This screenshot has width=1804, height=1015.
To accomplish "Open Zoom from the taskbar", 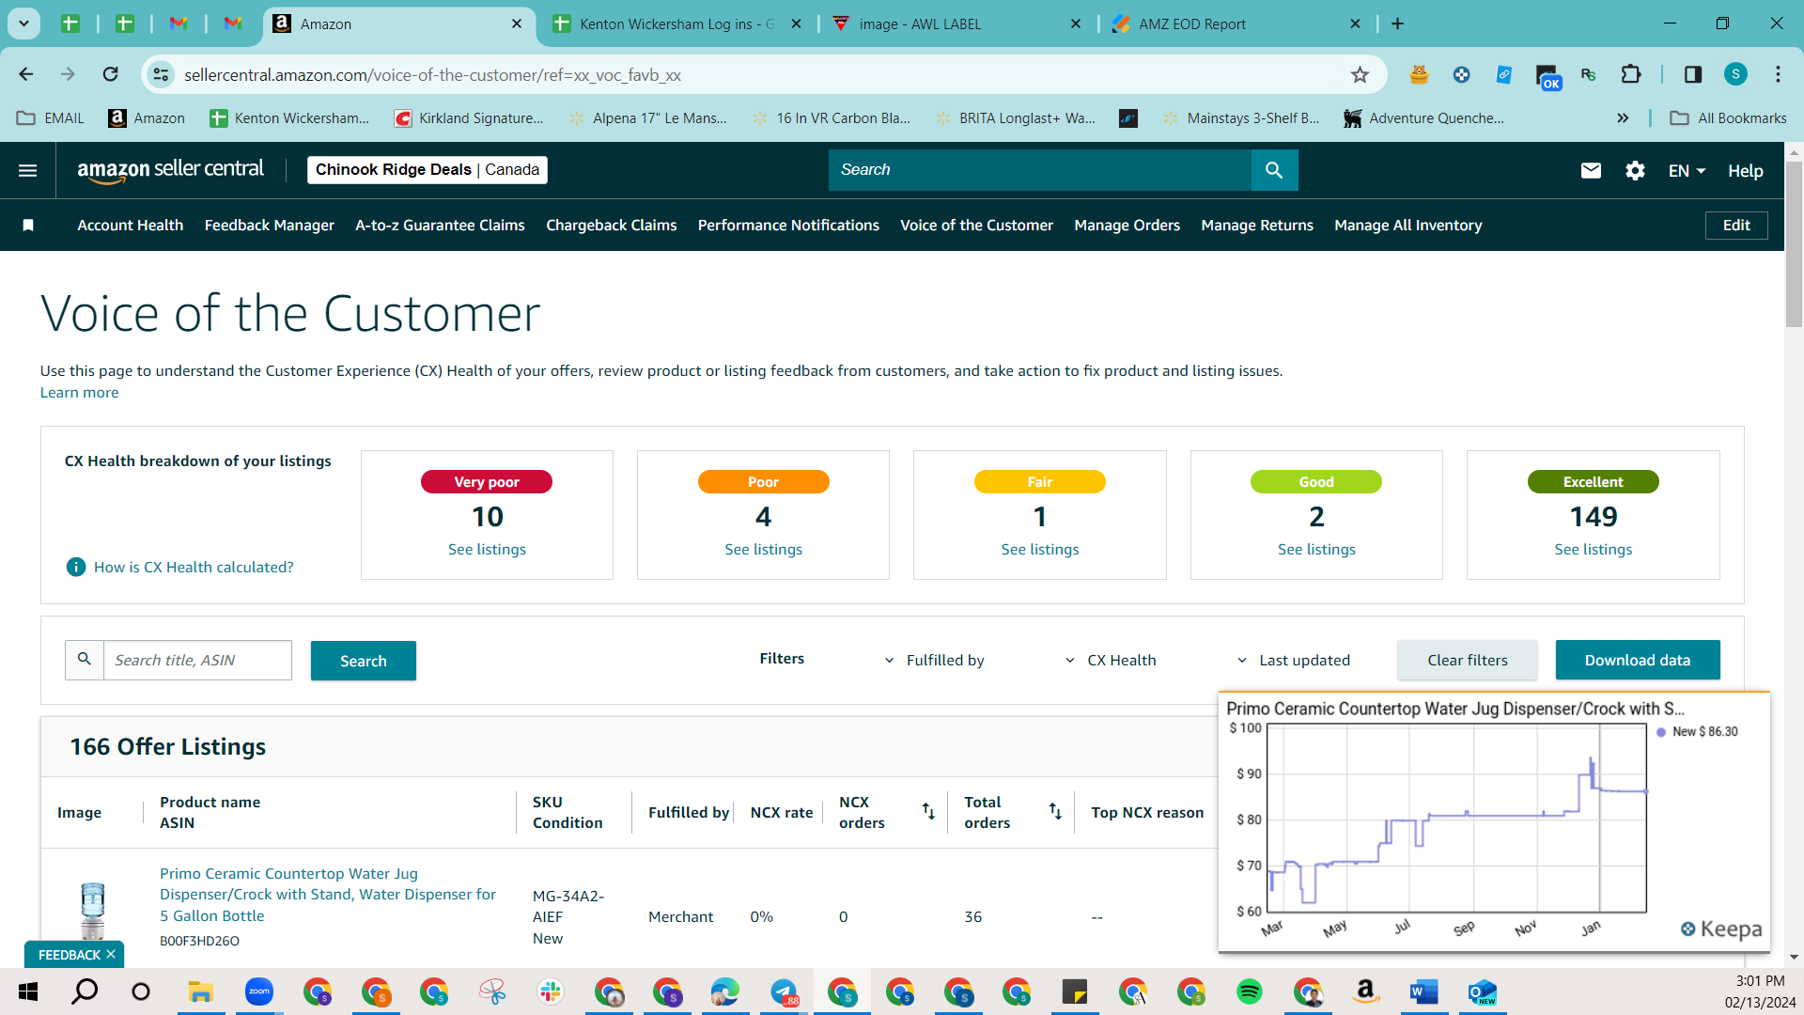I will 258,992.
